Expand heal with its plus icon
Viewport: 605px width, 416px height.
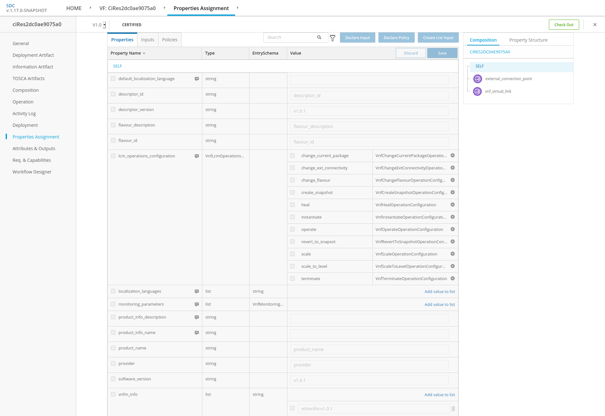click(x=452, y=205)
